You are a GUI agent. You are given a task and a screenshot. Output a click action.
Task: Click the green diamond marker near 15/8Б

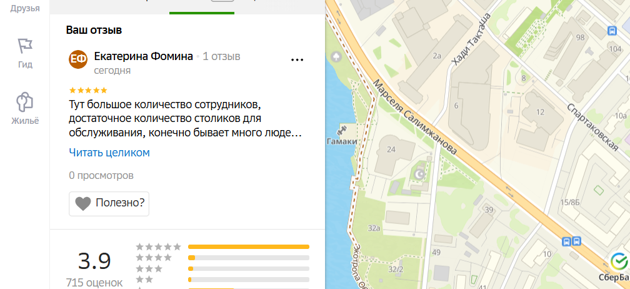click(599, 190)
